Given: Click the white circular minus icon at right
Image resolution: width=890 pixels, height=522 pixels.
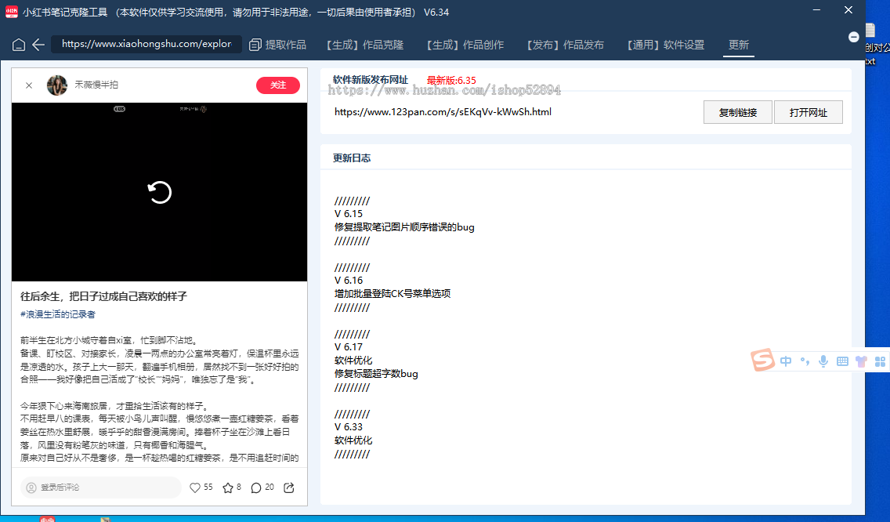Looking at the screenshot, I should 853,37.
